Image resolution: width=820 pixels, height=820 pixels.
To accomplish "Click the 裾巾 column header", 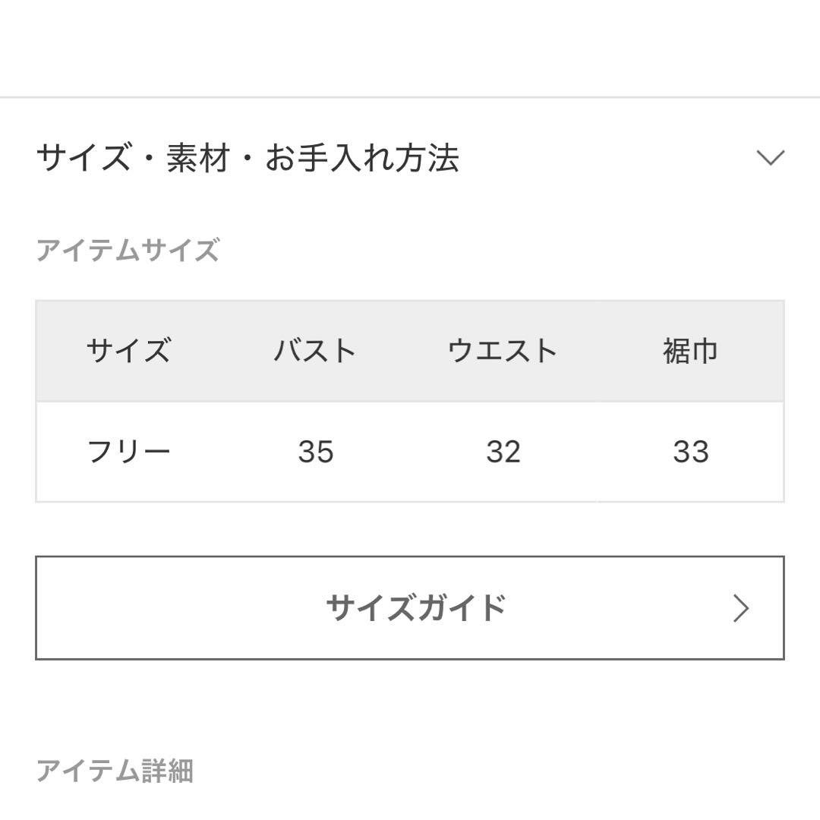I will [x=690, y=351].
